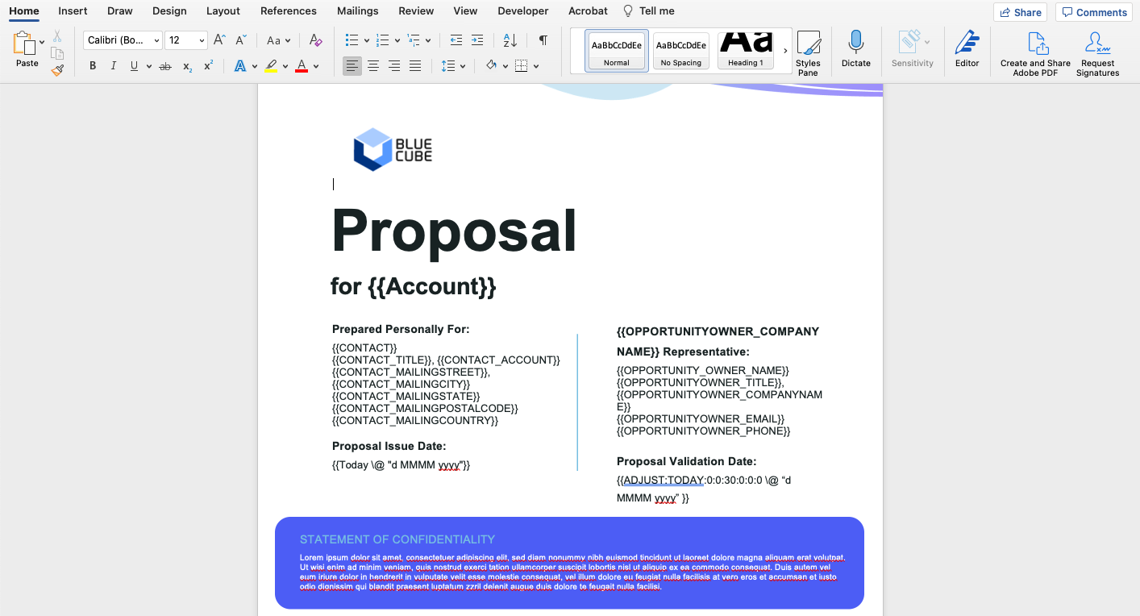Go to the Layout tab
This screenshot has height=616, width=1140.
223,10
